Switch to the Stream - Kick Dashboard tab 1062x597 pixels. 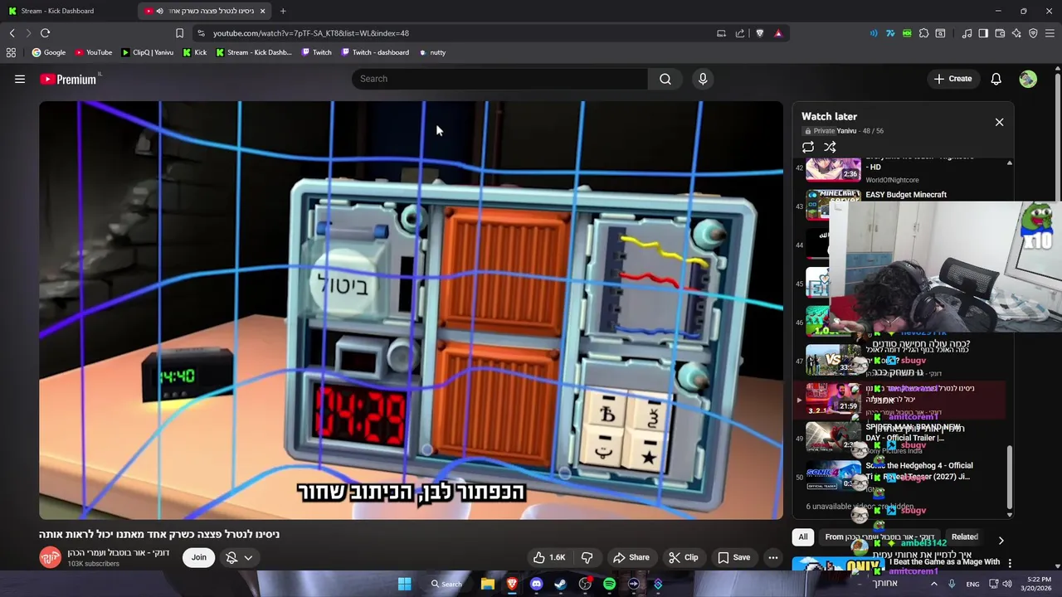(x=68, y=11)
